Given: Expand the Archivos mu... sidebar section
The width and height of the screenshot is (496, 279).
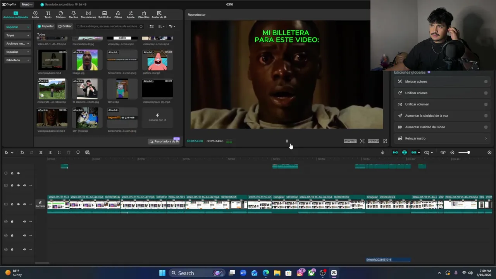Looking at the screenshot, I should [x=17, y=44].
